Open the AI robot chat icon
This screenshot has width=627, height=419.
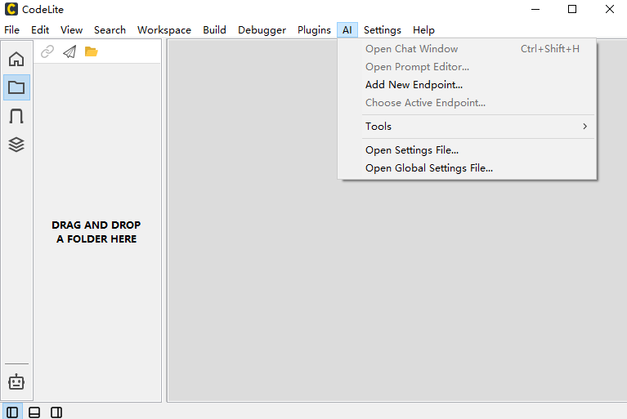16,382
